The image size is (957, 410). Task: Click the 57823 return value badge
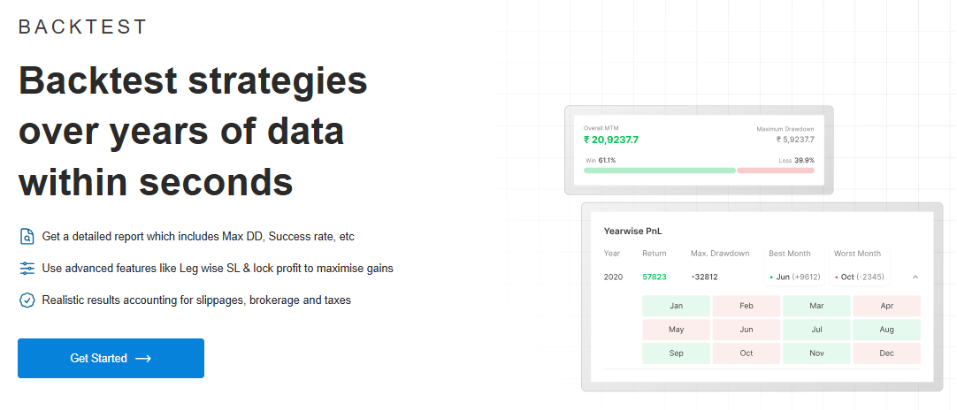point(655,277)
